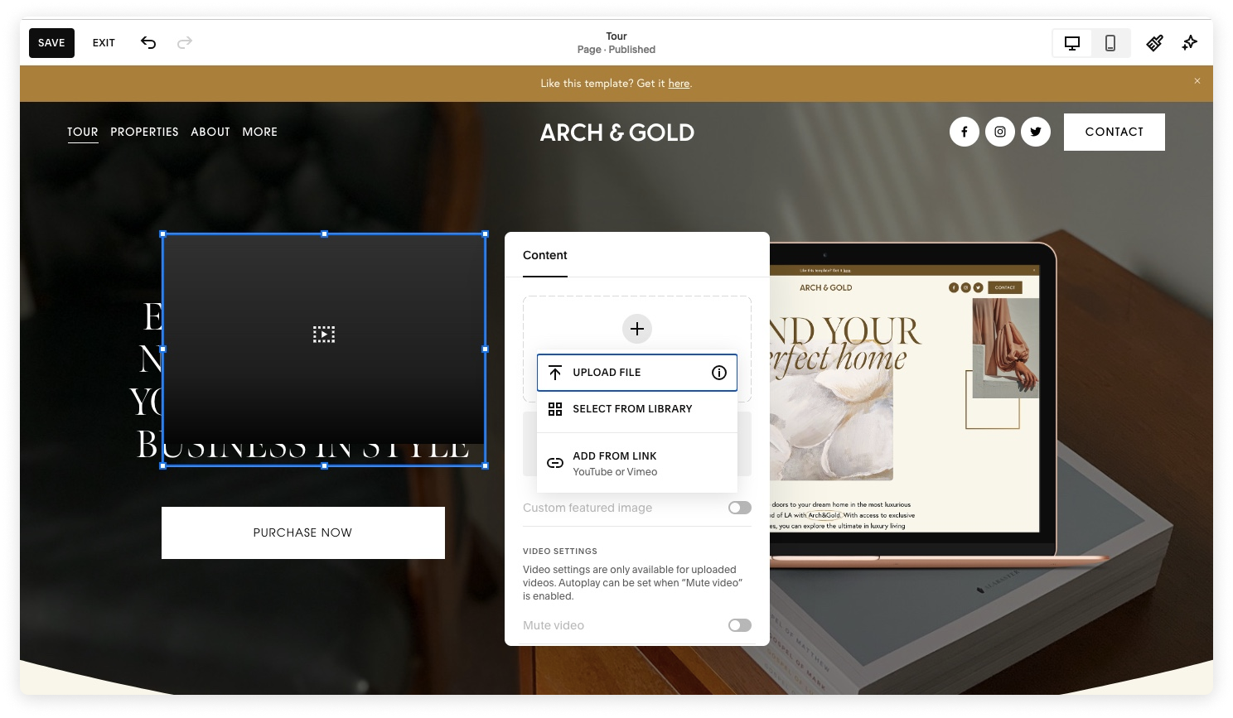The height and width of the screenshot is (718, 1233).
Task: Open the MORE navigation menu
Action: (259, 132)
